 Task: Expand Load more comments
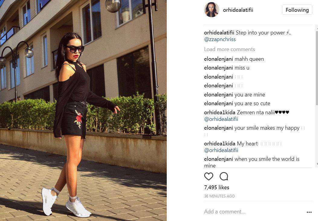tap(230, 49)
